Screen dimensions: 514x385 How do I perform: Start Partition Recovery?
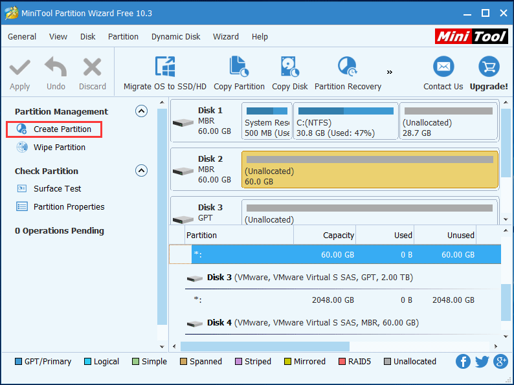coord(348,74)
